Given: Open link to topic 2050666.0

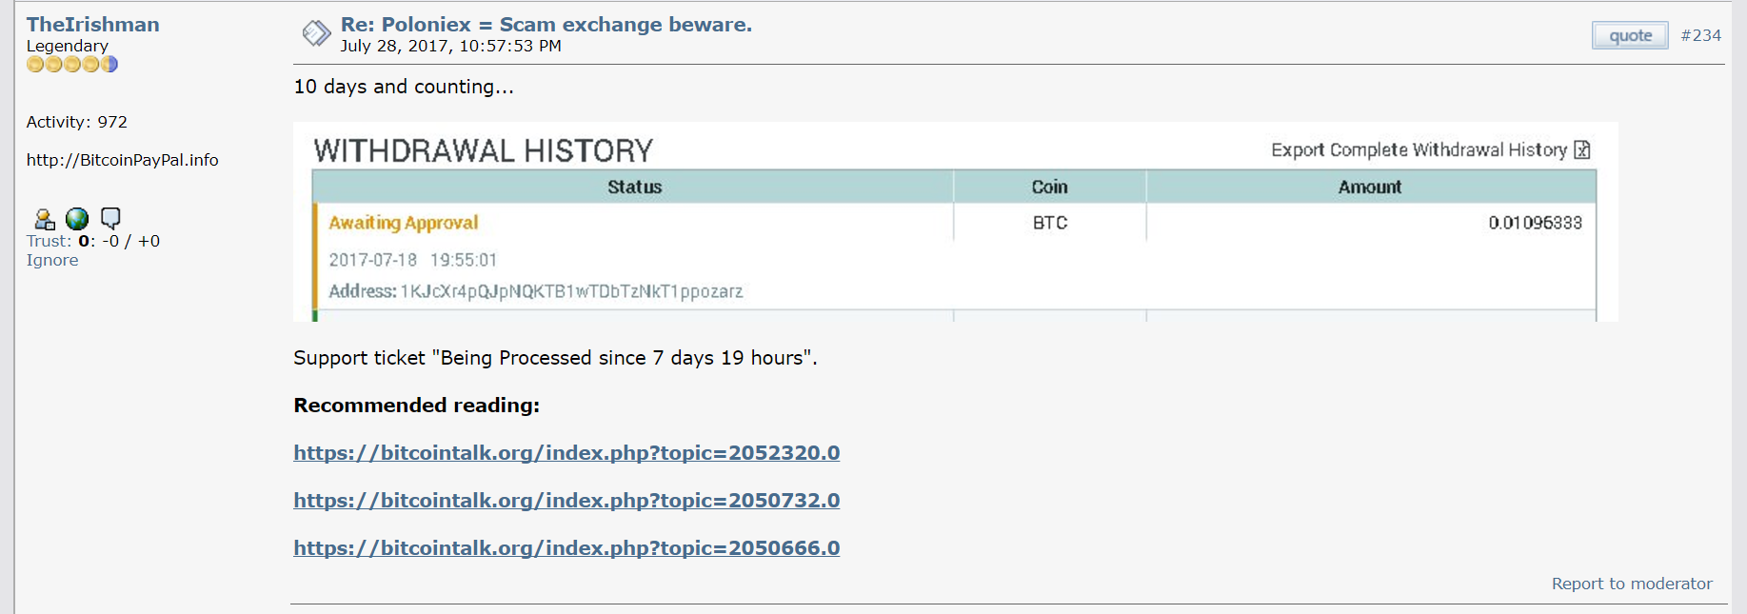Looking at the screenshot, I should point(566,548).
